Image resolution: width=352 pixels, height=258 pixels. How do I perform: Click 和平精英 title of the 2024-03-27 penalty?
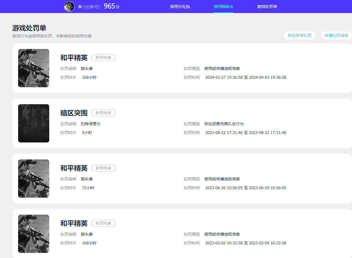click(x=74, y=58)
